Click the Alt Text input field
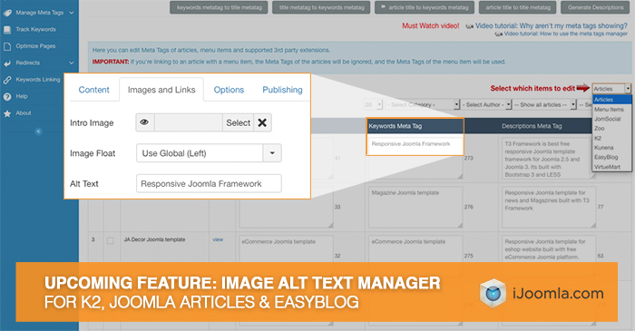 209,184
